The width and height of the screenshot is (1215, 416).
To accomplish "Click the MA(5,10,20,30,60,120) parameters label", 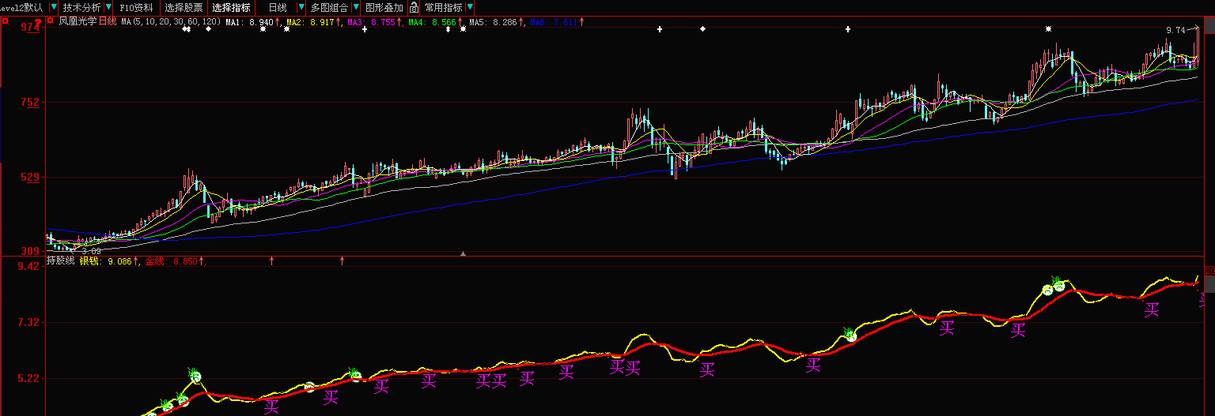I will coord(171,22).
